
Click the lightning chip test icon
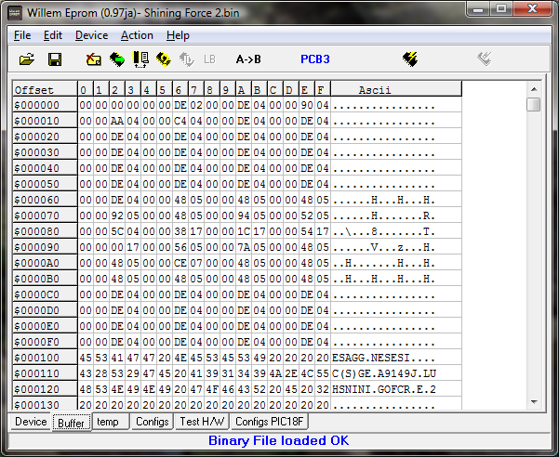pos(410,59)
